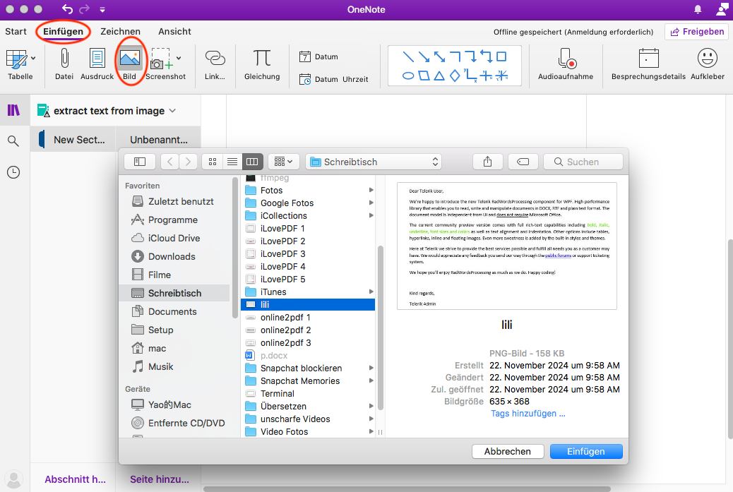Select Programme in Favoriten sidebar
Screen dimensions: 733x492
click(175, 220)
